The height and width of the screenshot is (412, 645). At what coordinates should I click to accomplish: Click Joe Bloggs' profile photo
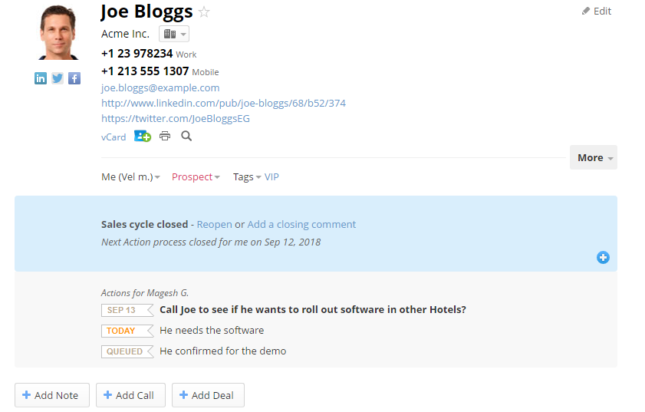click(58, 32)
